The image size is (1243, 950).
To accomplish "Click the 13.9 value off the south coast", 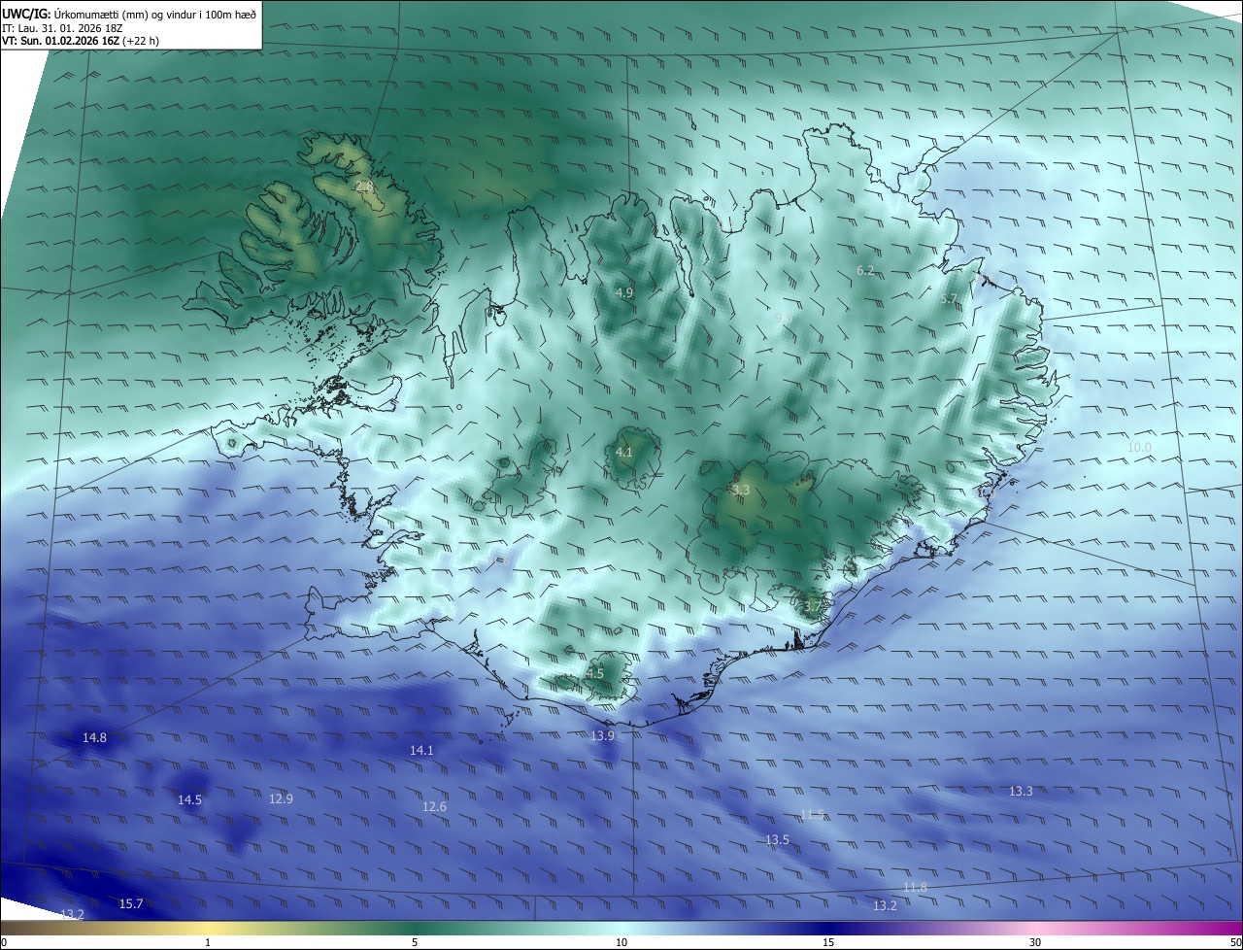I will tap(603, 736).
